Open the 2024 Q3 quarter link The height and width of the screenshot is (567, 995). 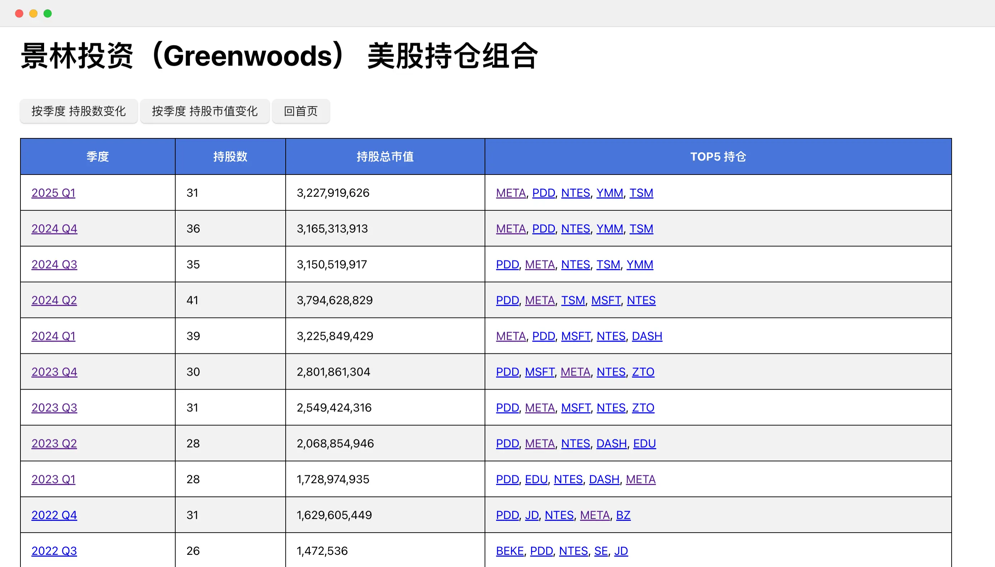[x=54, y=265]
